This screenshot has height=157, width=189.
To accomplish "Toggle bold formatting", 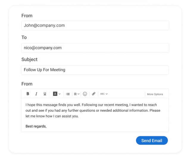I will (x=28, y=94).
